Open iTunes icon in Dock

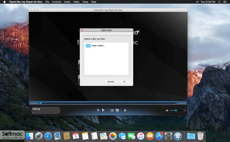coord(141,136)
